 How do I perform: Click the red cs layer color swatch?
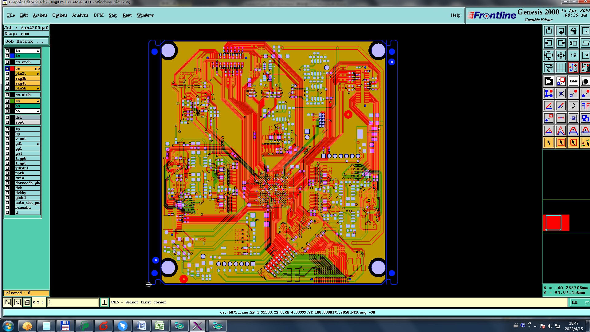point(12,69)
